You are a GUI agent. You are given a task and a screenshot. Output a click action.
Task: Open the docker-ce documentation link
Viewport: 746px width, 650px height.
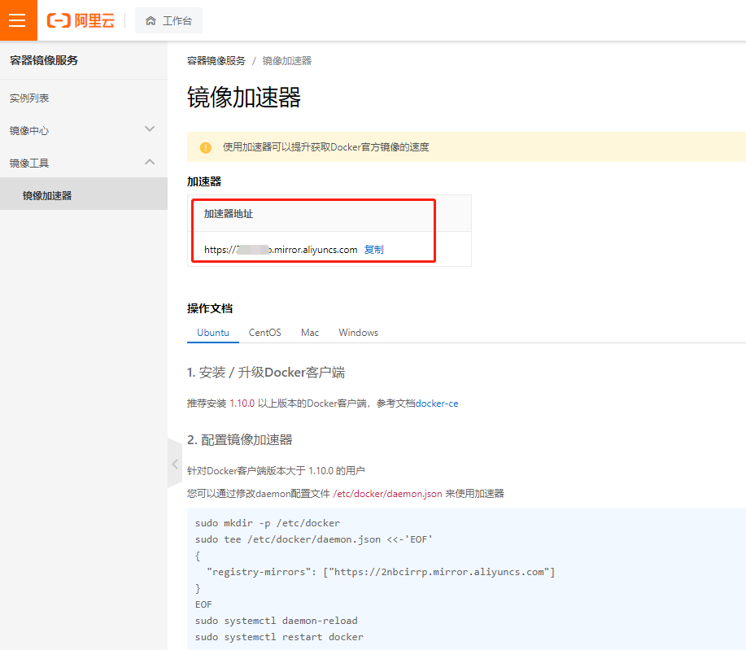click(x=437, y=404)
